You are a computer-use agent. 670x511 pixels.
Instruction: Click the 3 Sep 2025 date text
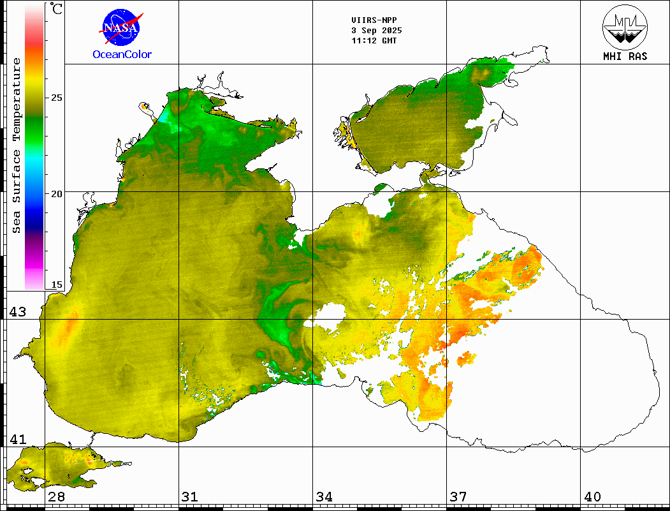pyautogui.click(x=377, y=30)
